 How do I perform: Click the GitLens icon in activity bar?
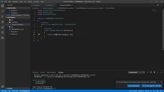pos(3,32)
